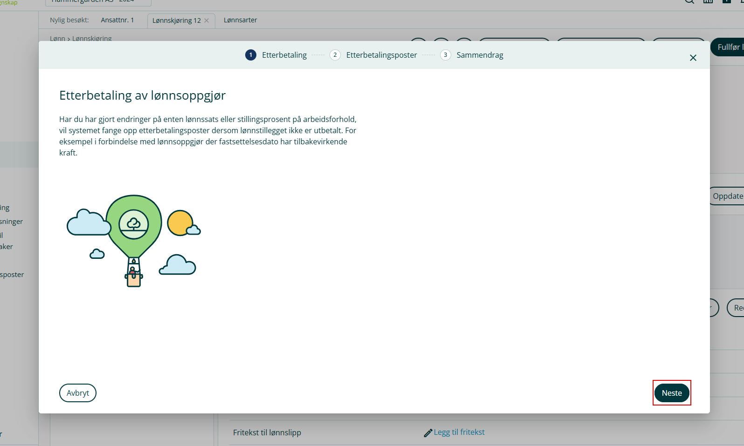Click the step 1 number circle

pos(251,55)
